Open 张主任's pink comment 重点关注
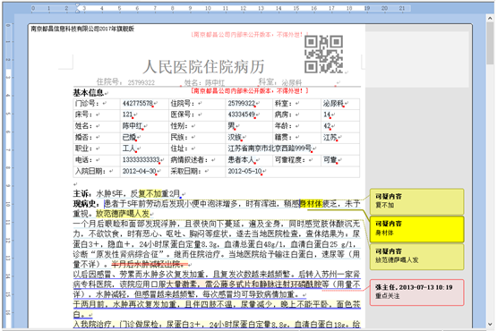Screen dimensions: 497x331 coord(416,292)
